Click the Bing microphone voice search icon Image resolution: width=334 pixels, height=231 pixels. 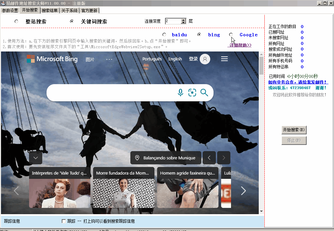point(181,93)
